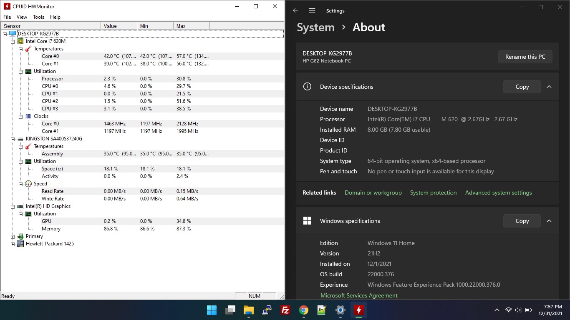
Task: Click the Primary battery icon in the tree
Action: [x=20, y=236]
